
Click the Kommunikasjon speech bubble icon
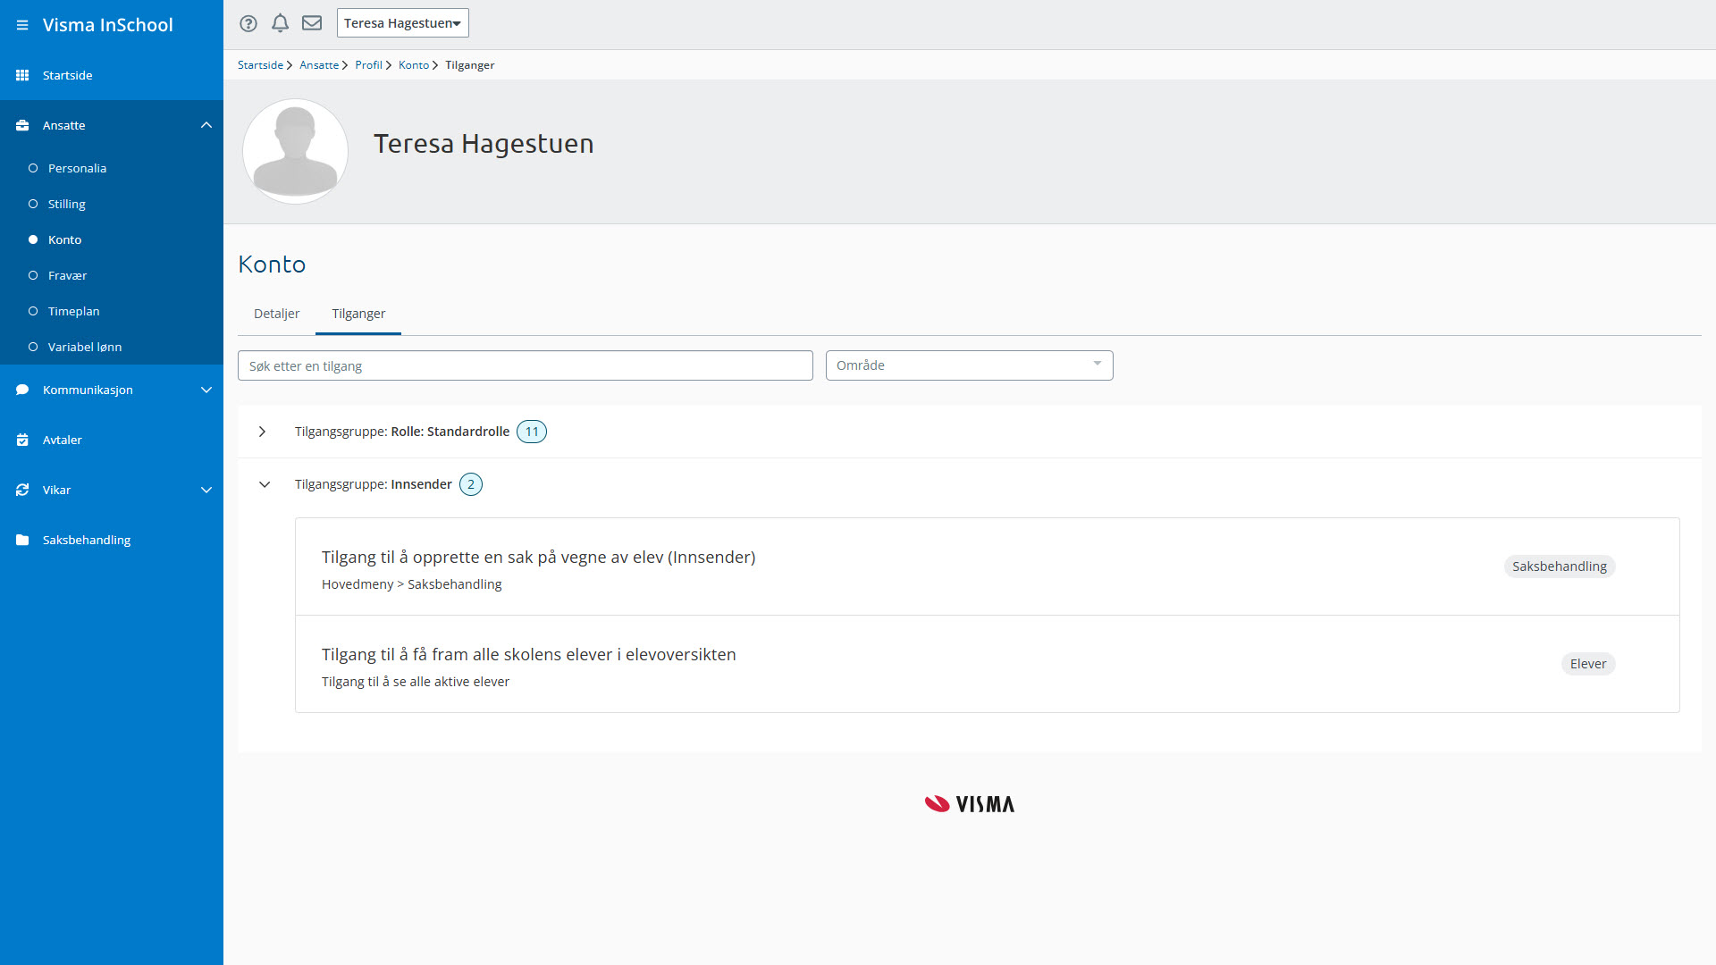(x=22, y=390)
